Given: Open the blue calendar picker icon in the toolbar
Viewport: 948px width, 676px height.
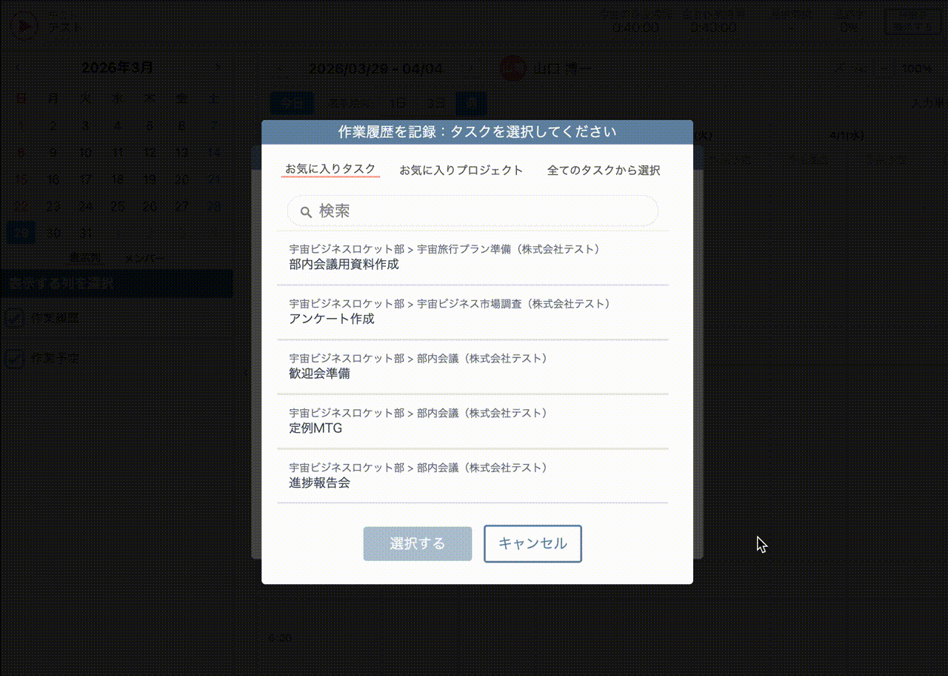Looking at the screenshot, I should 472,103.
